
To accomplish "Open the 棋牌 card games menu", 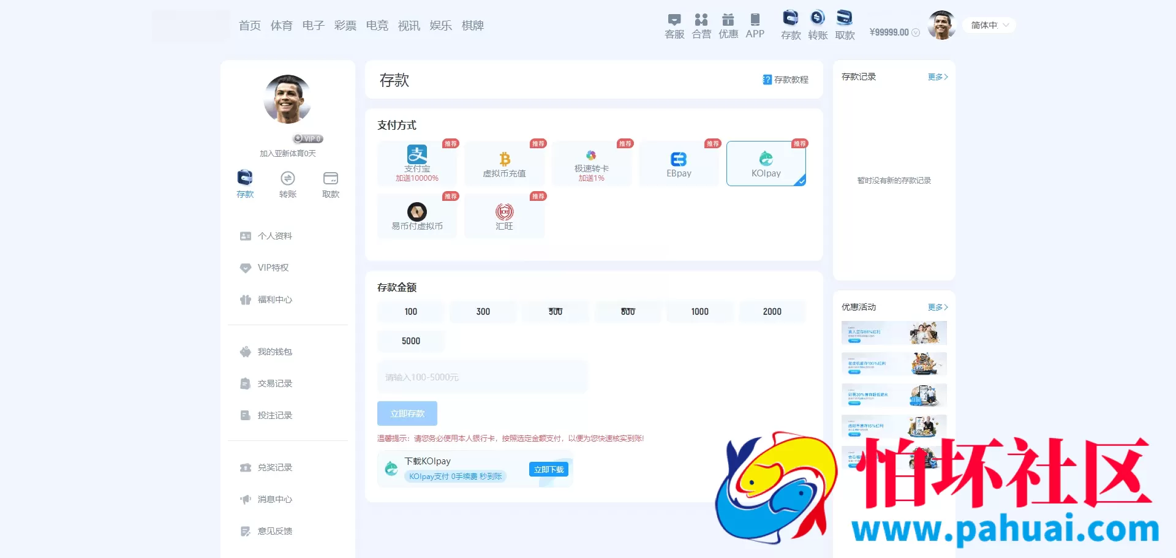I will [x=473, y=26].
